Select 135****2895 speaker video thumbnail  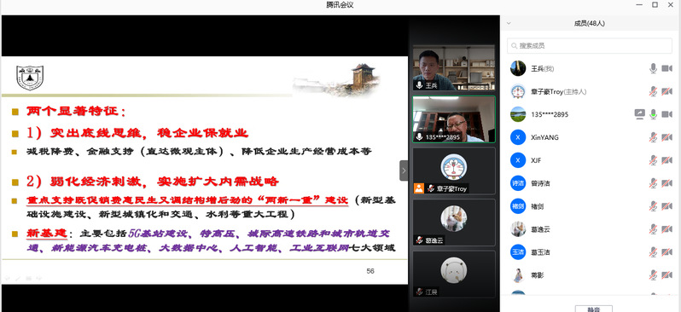[454, 119]
